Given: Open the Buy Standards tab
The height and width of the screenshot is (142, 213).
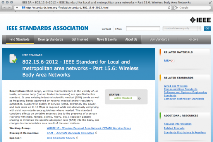Looking at the screenshot, I should coord(159,39).
